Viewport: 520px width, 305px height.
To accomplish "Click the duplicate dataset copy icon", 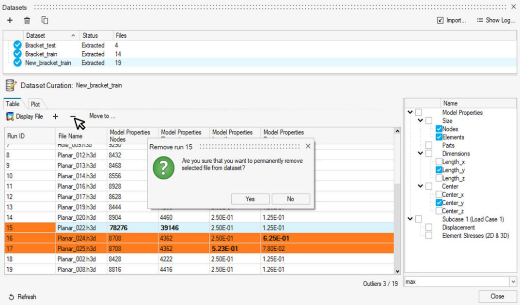I will coord(45,20).
